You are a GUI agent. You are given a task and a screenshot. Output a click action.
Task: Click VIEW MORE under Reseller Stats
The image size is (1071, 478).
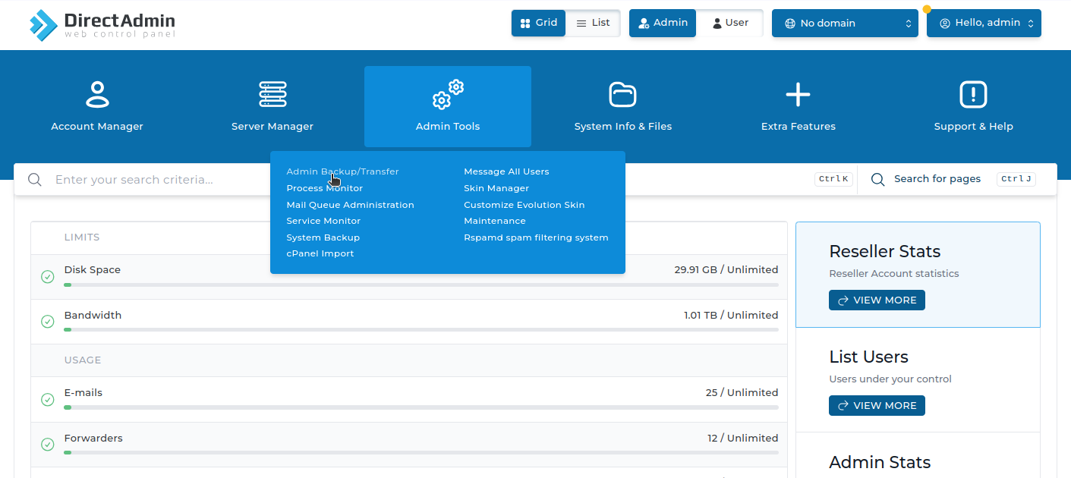877,300
